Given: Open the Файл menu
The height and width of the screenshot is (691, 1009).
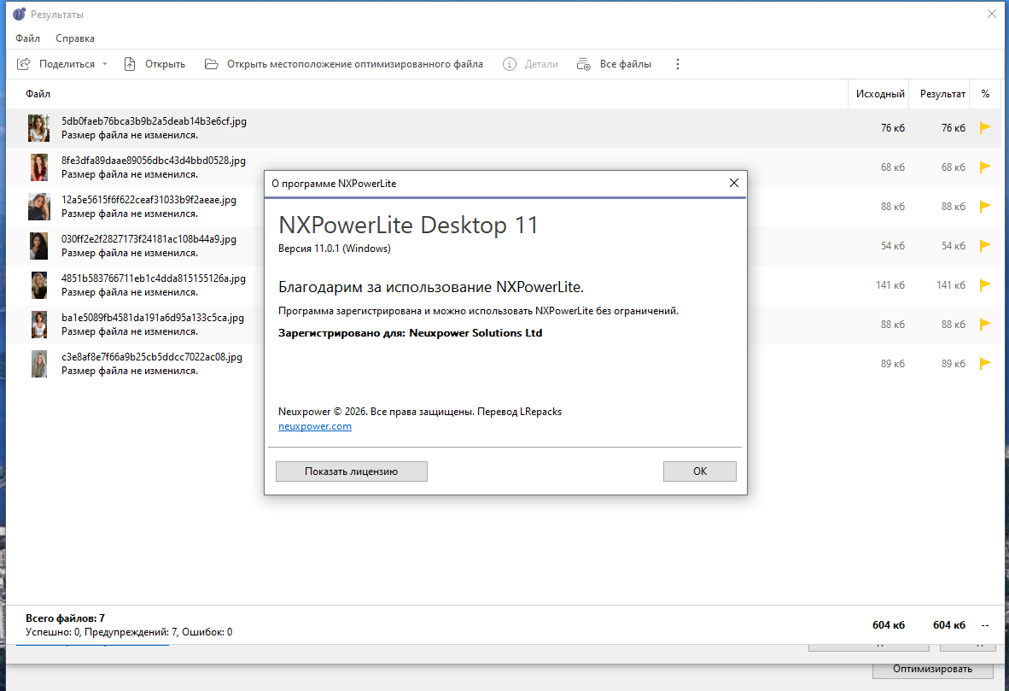Looking at the screenshot, I should click(27, 38).
